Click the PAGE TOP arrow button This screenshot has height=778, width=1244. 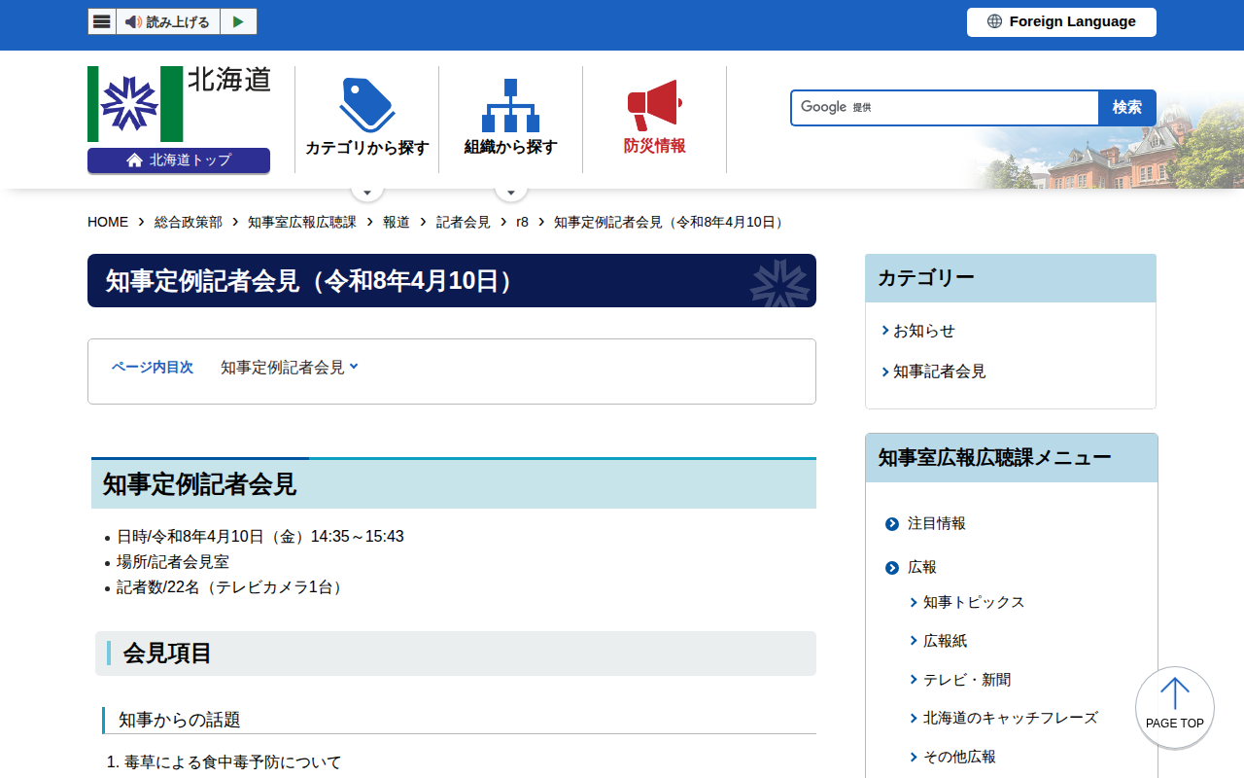point(1175,707)
